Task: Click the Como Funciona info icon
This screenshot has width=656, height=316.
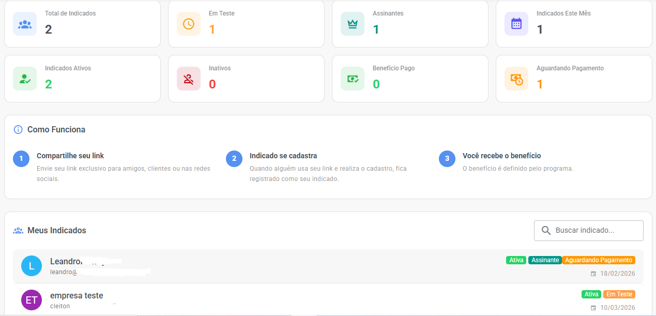Action: point(18,129)
